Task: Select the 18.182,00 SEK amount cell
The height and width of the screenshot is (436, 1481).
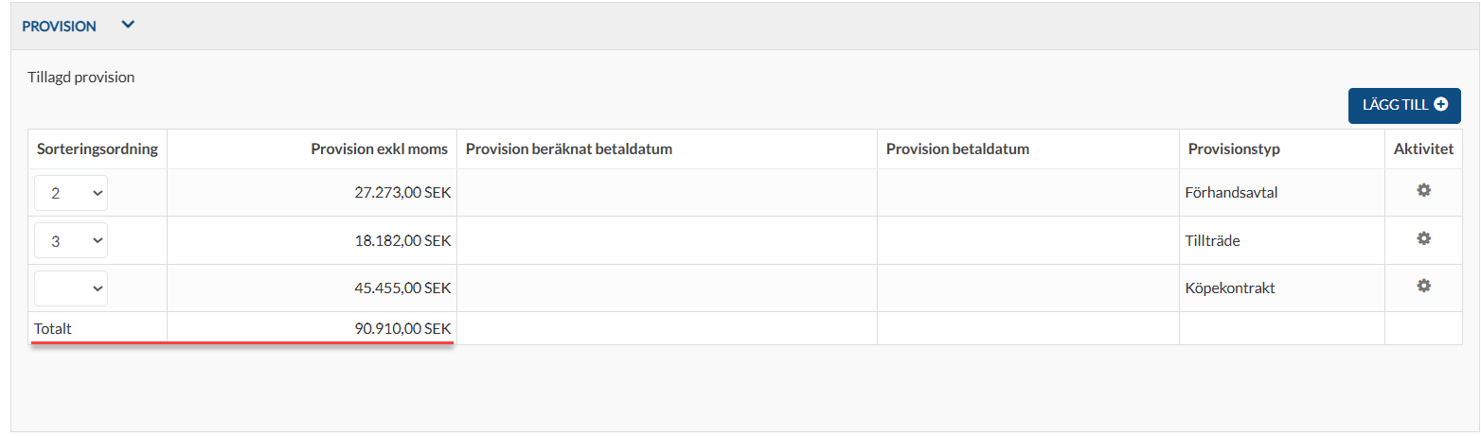Action: [312, 241]
